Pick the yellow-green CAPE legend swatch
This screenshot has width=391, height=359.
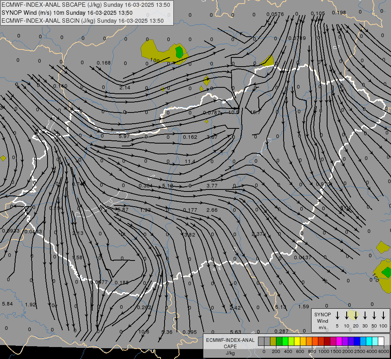click(291, 341)
